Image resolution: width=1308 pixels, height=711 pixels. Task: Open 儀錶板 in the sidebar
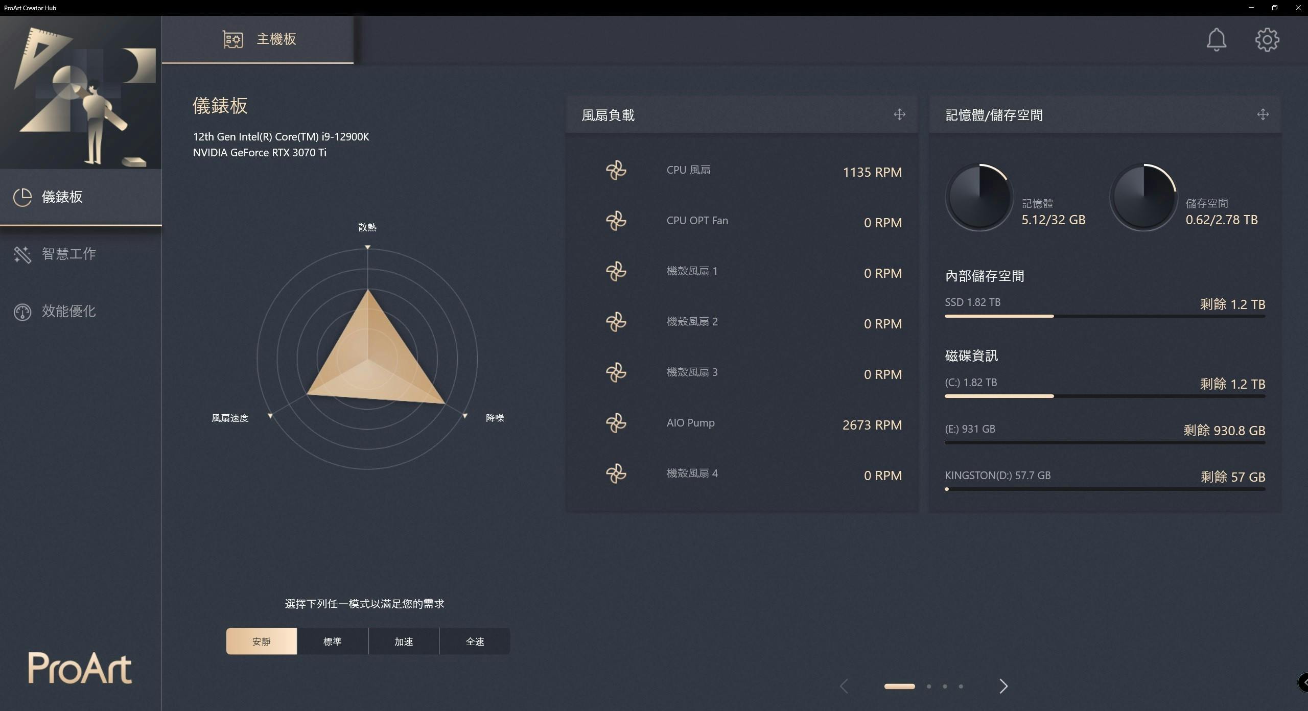(81, 197)
